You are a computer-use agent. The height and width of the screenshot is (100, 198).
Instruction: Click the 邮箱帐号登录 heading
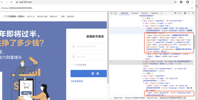[95, 37]
